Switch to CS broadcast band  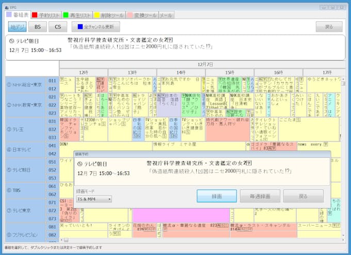pyautogui.click(x=58, y=26)
